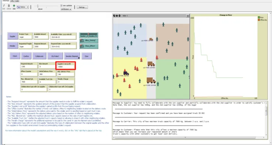Click the large brown truck labeled ID=004
Image resolution: width=272 pixels, height=145 pixels.
(151, 80)
